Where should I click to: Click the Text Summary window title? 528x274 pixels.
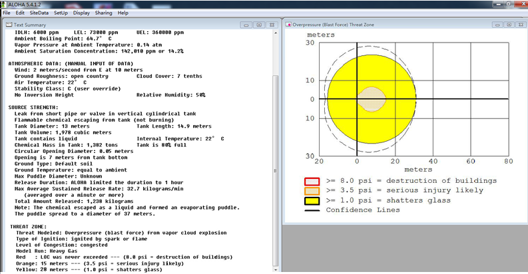pos(30,25)
